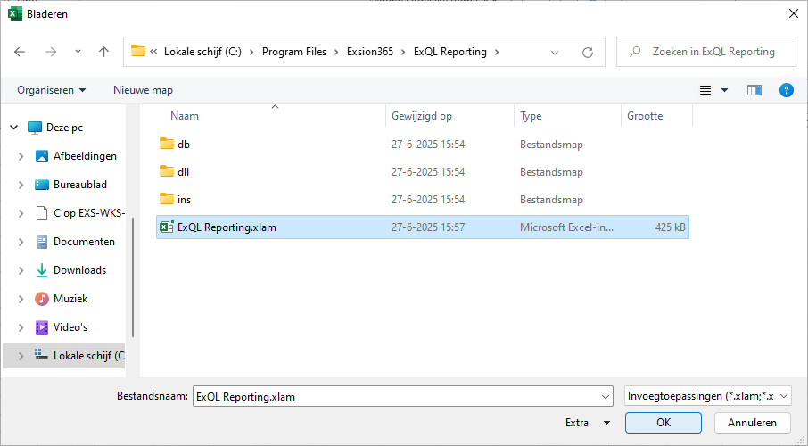The width and height of the screenshot is (808, 446).
Task: Click the Excel add-in icon of ExQL Reporting.xlam
Action: pos(167,227)
